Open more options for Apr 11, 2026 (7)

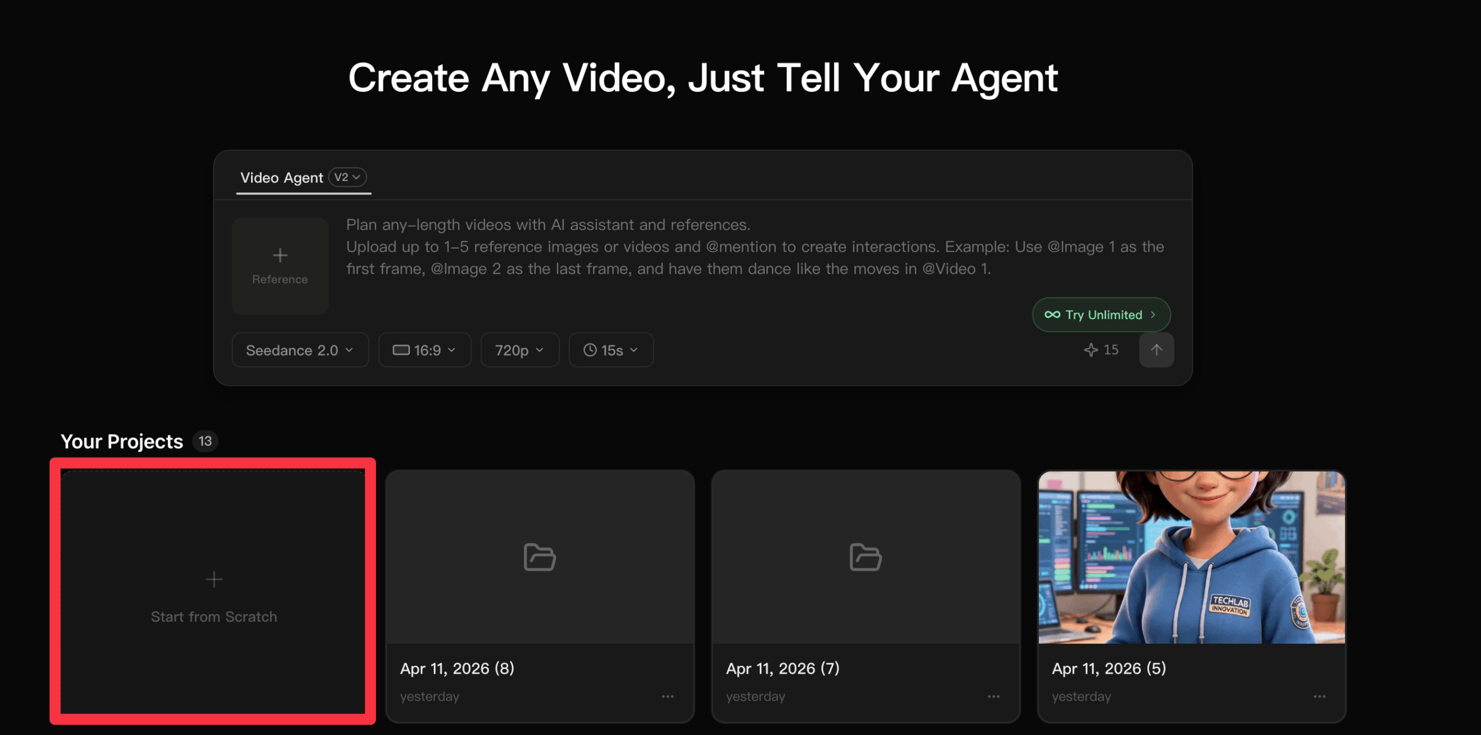[x=993, y=696]
